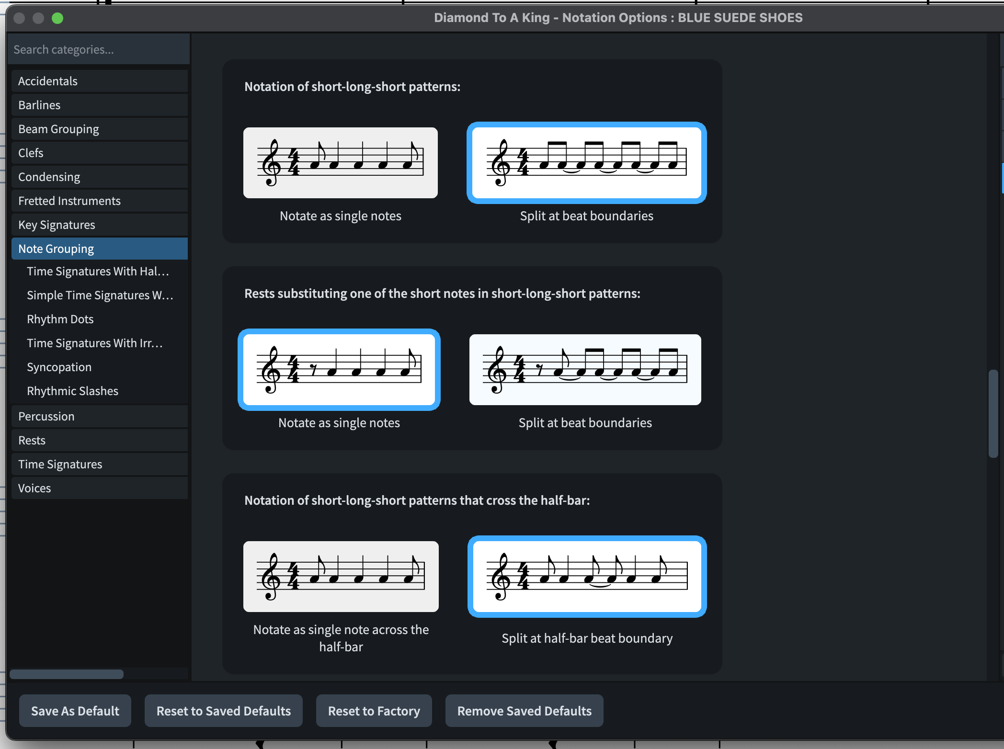This screenshot has height=749, width=1004.
Task: Choose split at beat boundaries for short-long-short patterns
Action: coord(586,163)
